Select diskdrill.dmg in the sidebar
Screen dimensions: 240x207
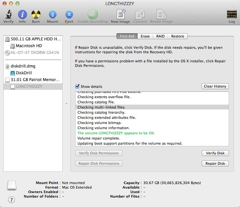[x=23, y=66]
